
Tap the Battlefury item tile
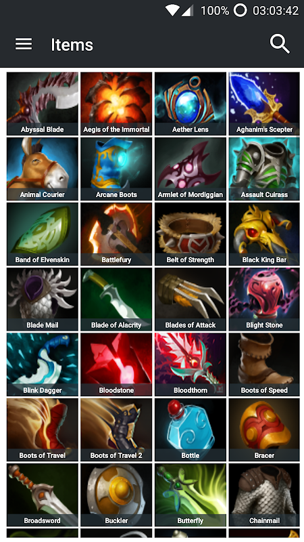click(116, 234)
